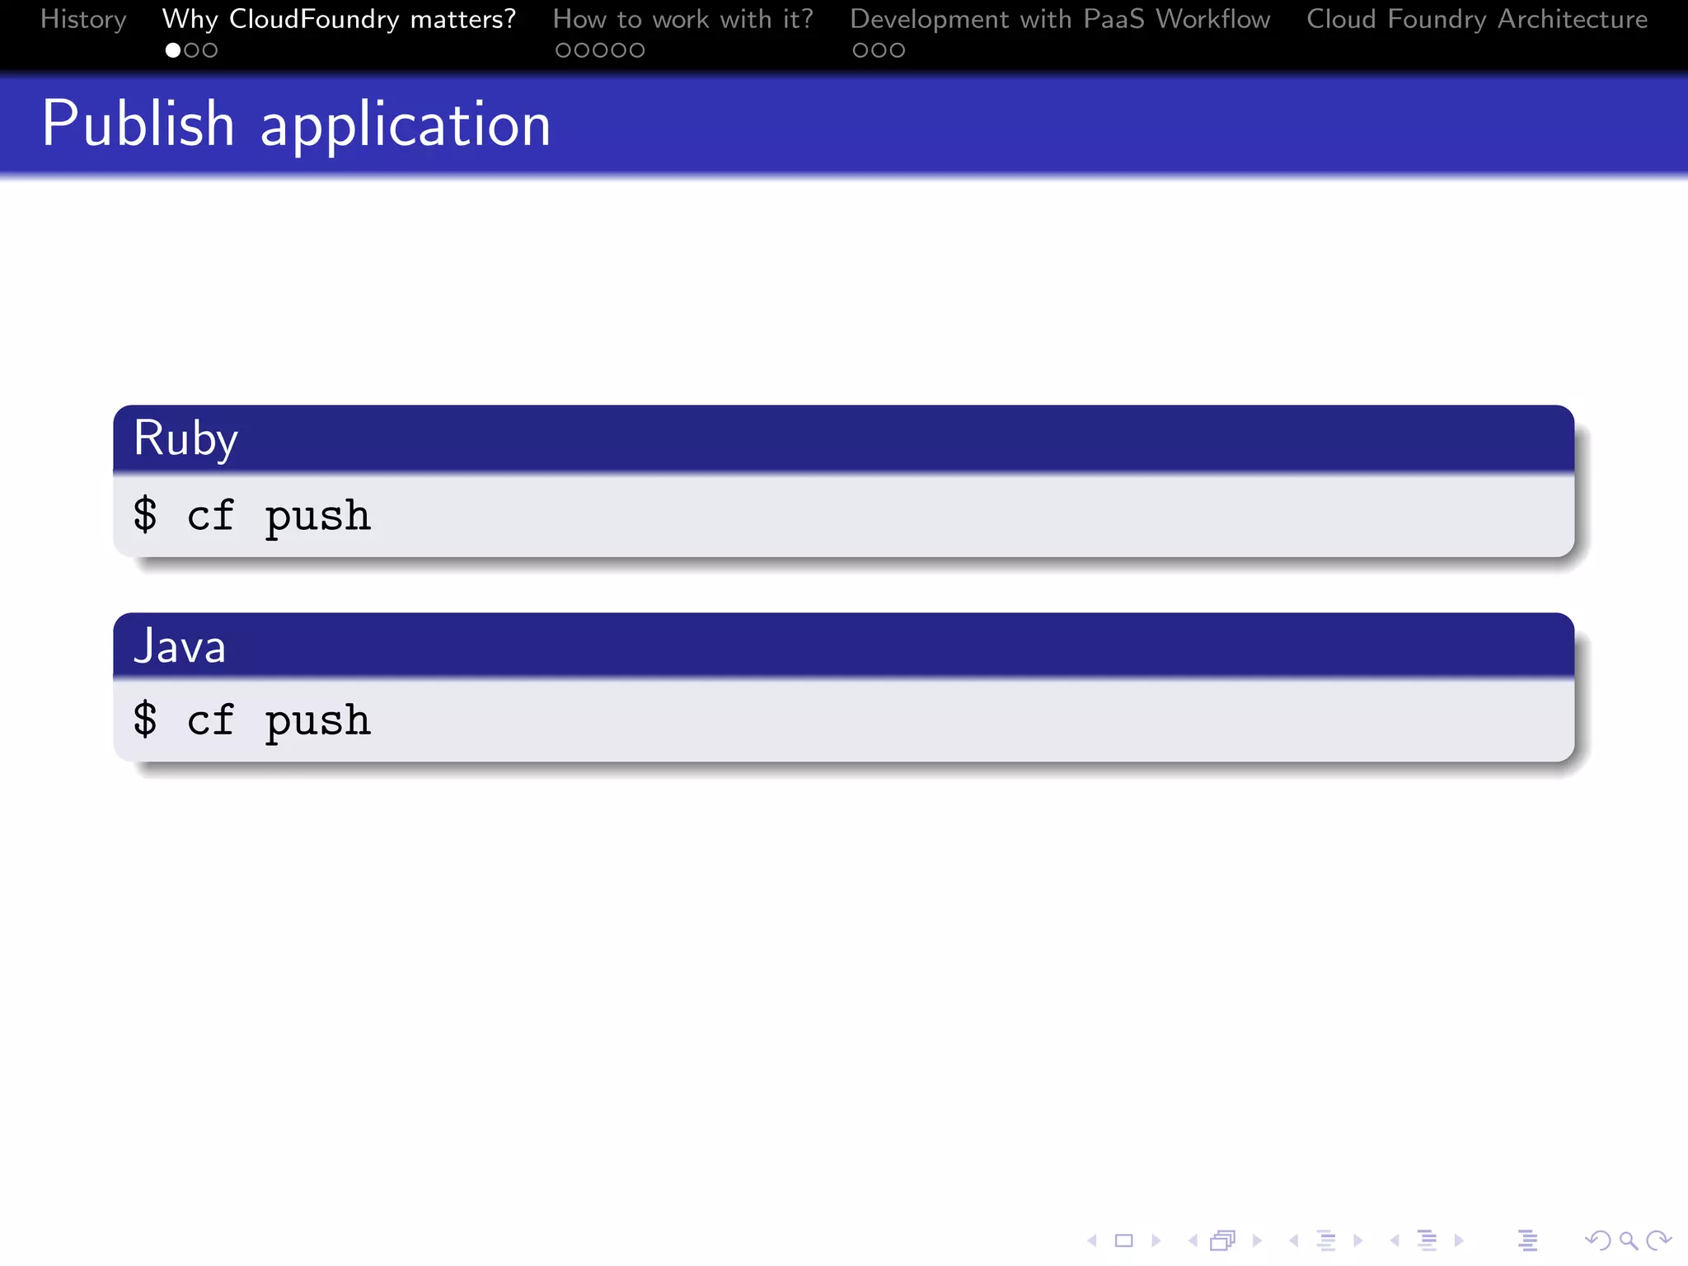Click the cf push command in Java block
The image size is (1688, 1266).
pos(252,720)
